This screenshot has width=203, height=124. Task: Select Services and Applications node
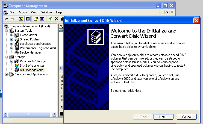tap(31, 74)
